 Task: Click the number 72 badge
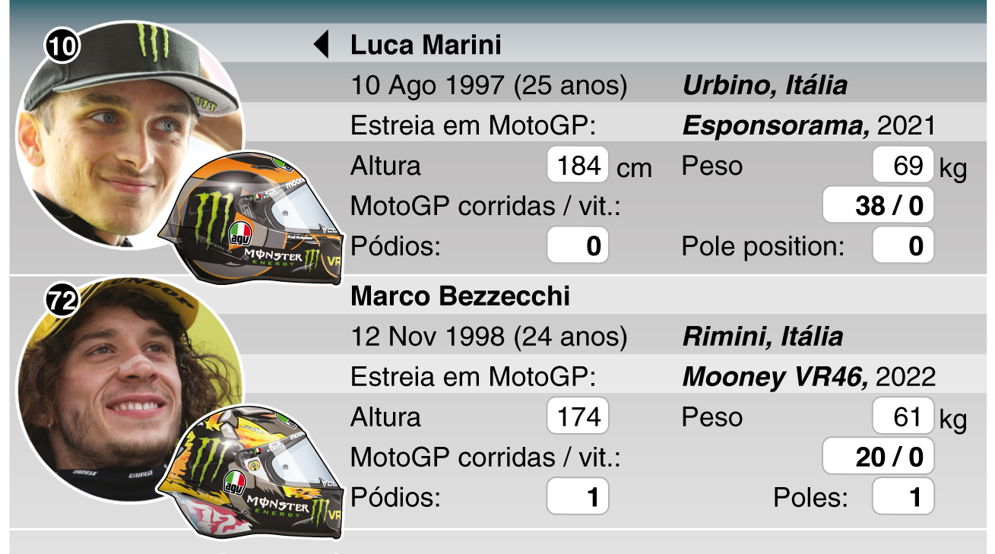[x=62, y=302]
